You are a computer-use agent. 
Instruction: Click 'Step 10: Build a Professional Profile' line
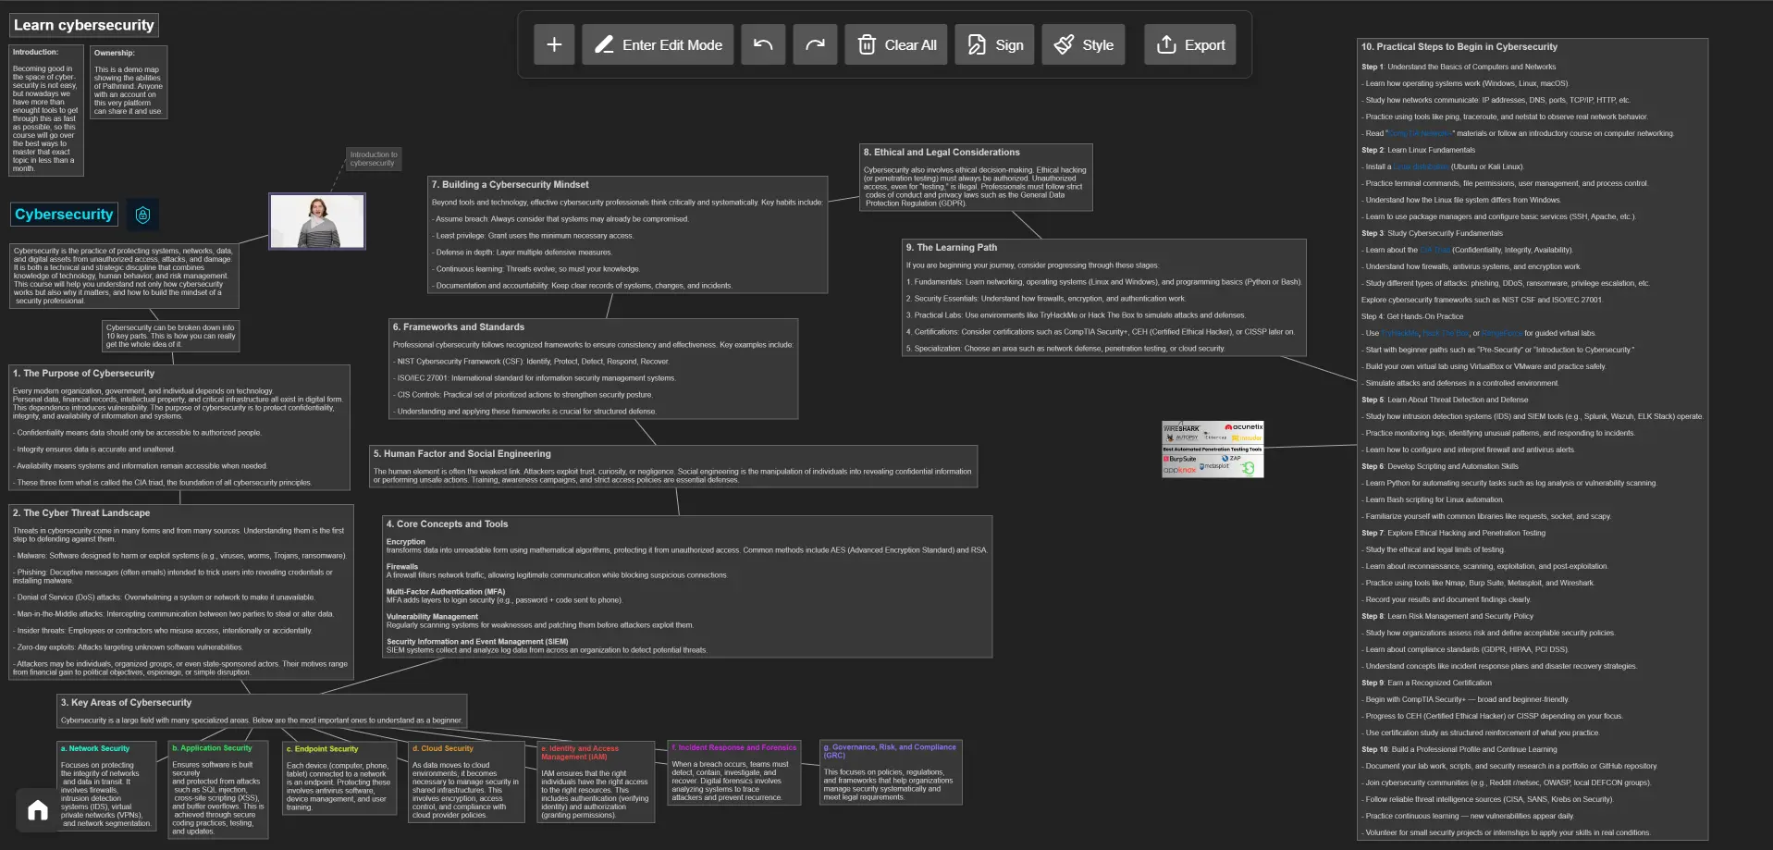[x=1459, y=749]
